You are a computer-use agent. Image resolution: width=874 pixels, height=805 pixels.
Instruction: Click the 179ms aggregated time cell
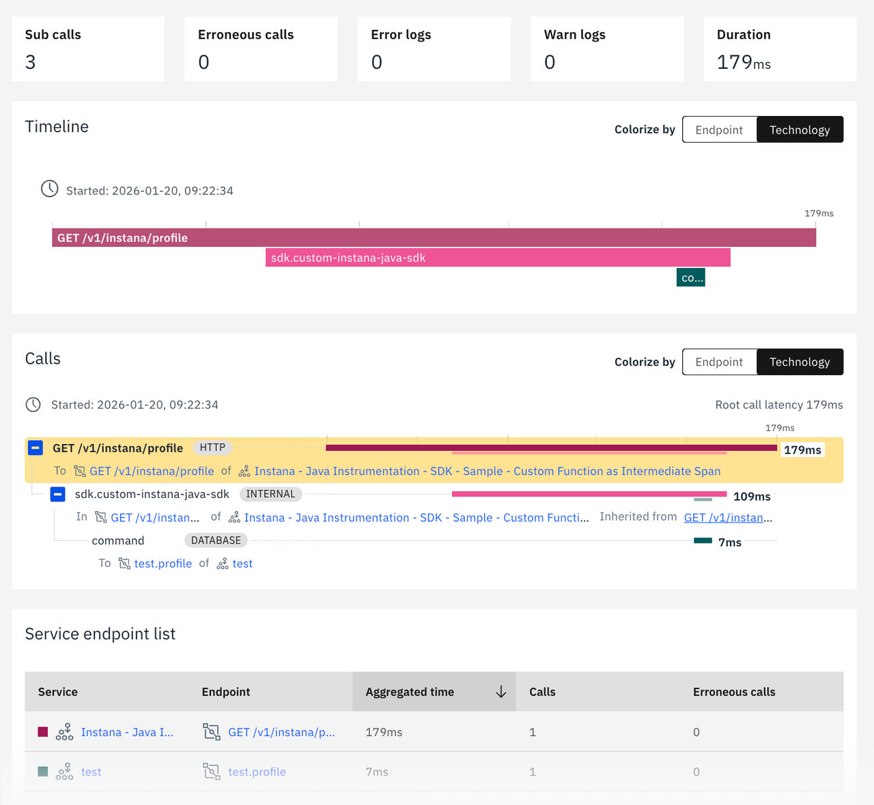click(384, 732)
